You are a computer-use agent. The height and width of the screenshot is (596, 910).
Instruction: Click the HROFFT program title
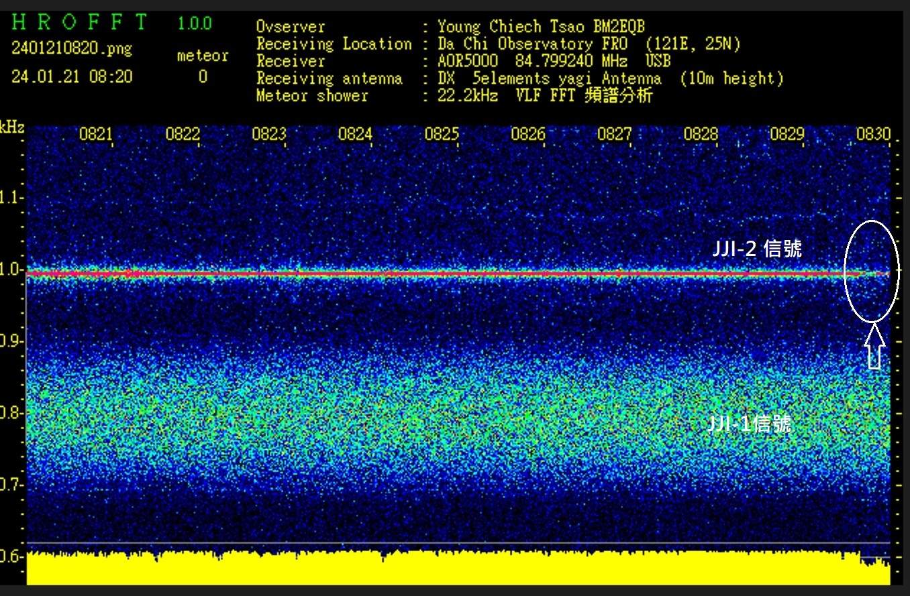pos(79,23)
